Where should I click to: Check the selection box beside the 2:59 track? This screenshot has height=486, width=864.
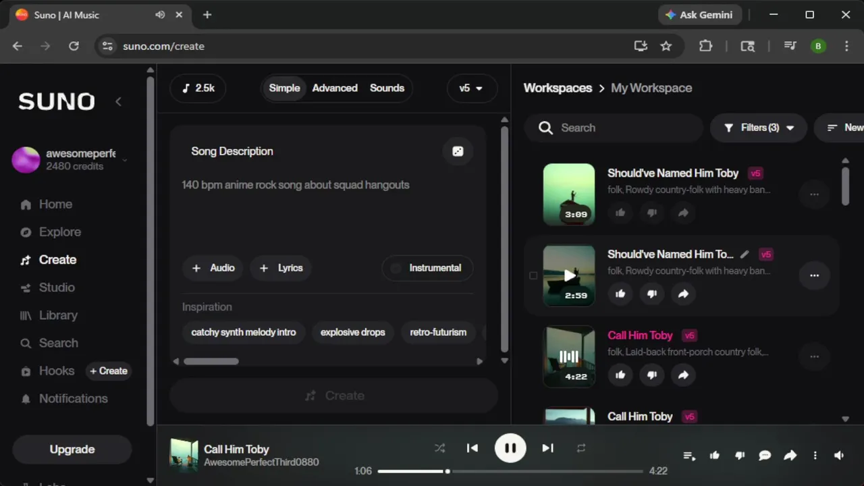533,275
